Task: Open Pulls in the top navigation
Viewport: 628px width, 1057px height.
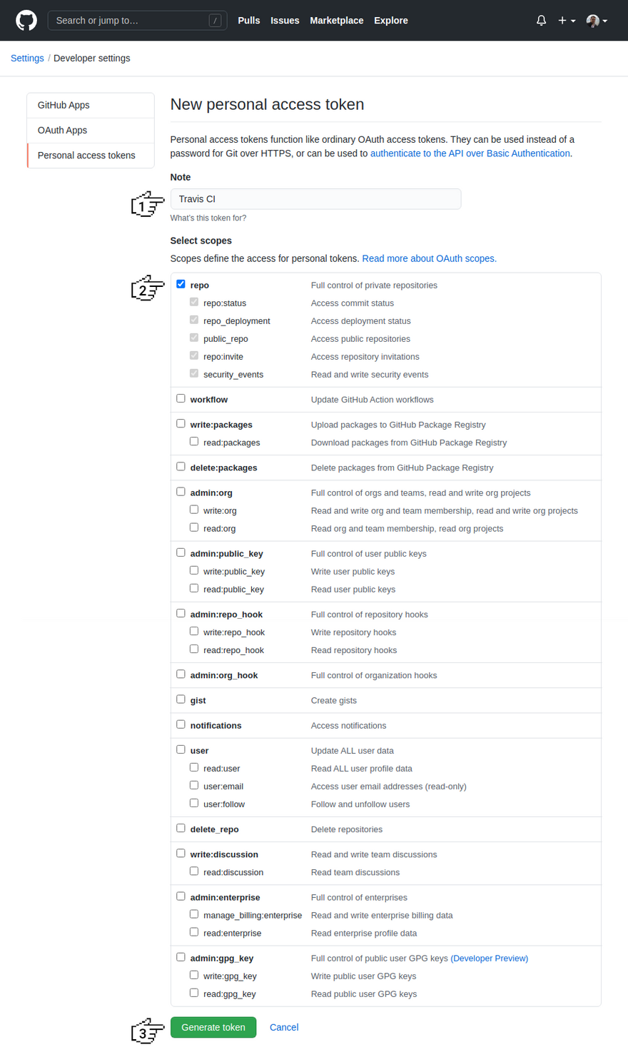Action: [x=248, y=21]
